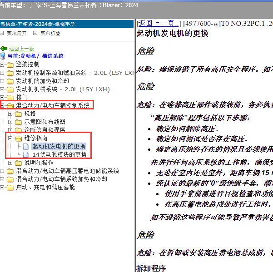Viewport: 273px width, 272px height.
Task: Click the icon beside 菜单展开
Action: pos(2,33)
